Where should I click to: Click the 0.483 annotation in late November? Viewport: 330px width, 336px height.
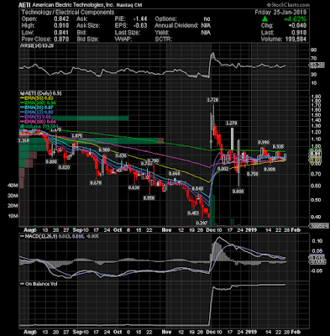pyautogui.click(x=193, y=213)
